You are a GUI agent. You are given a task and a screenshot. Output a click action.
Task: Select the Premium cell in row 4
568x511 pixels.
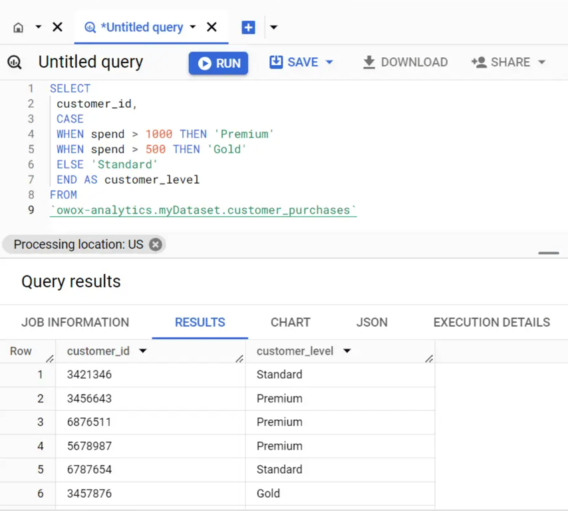click(x=340, y=446)
